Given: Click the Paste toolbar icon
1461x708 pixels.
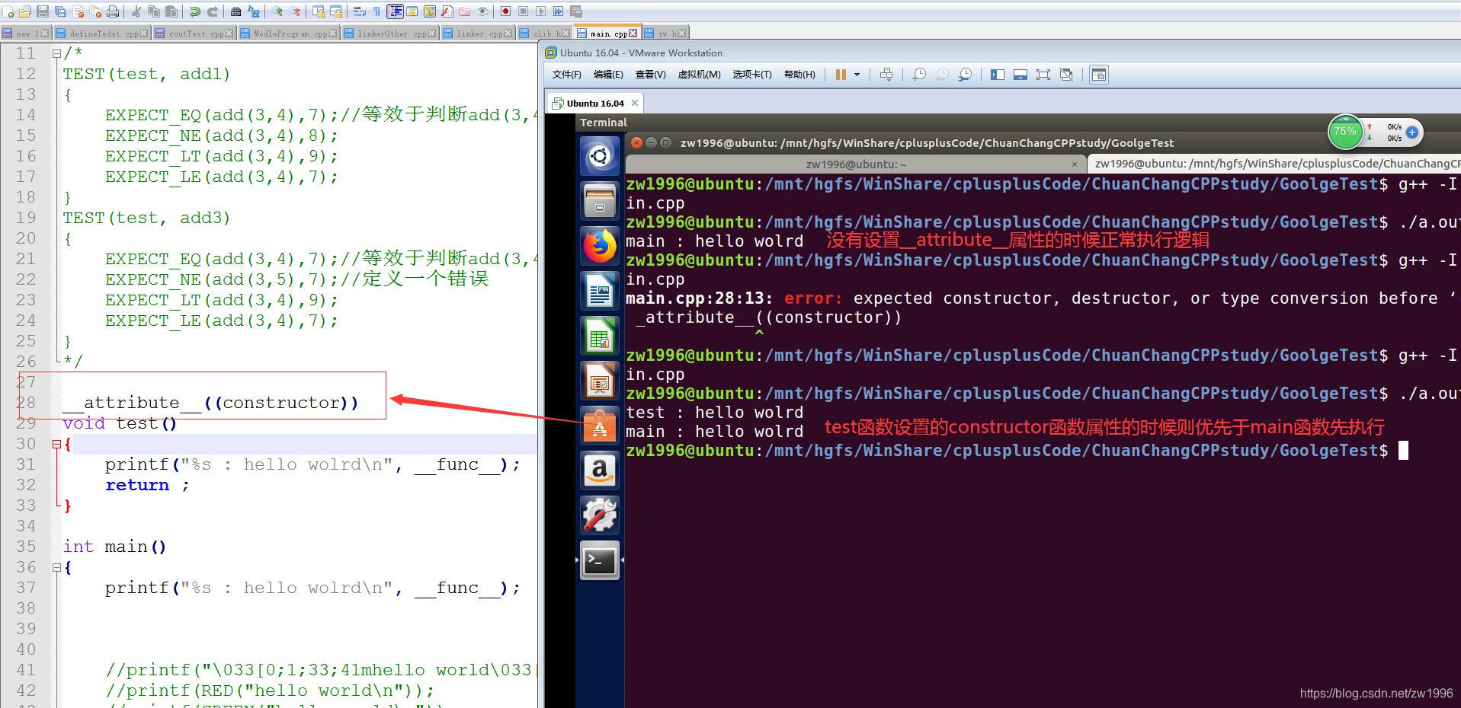Looking at the screenshot, I should click(171, 11).
